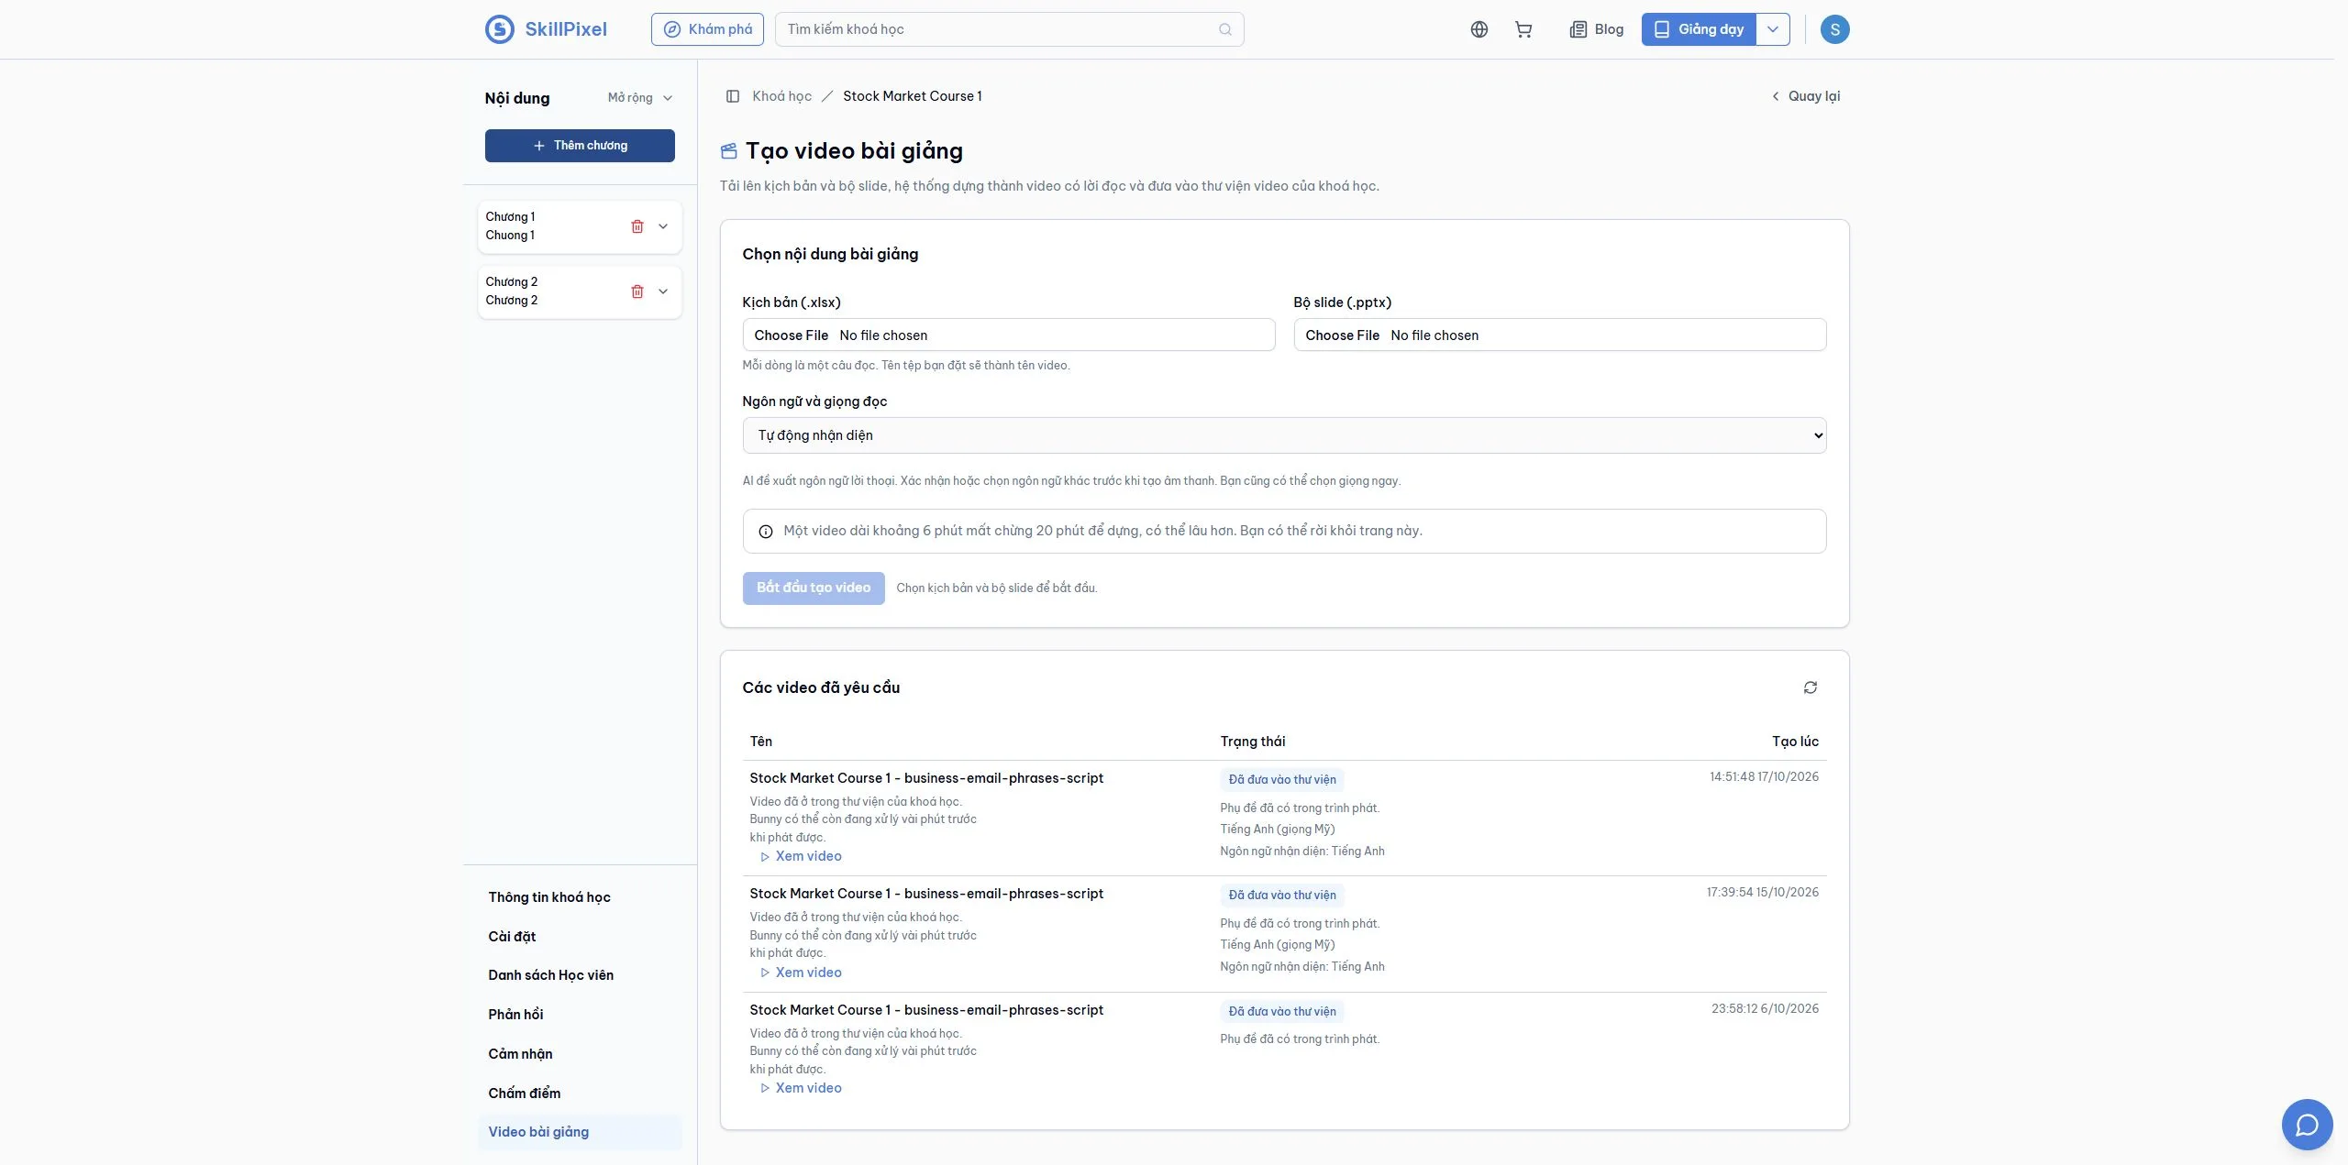Click the Trạng thái column header
This screenshot has height=1165, width=2348.
pyautogui.click(x=1253, y=742)
